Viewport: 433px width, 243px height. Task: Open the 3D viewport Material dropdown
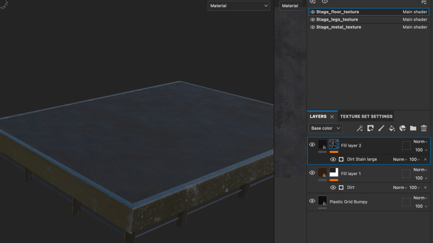point(239,6)
